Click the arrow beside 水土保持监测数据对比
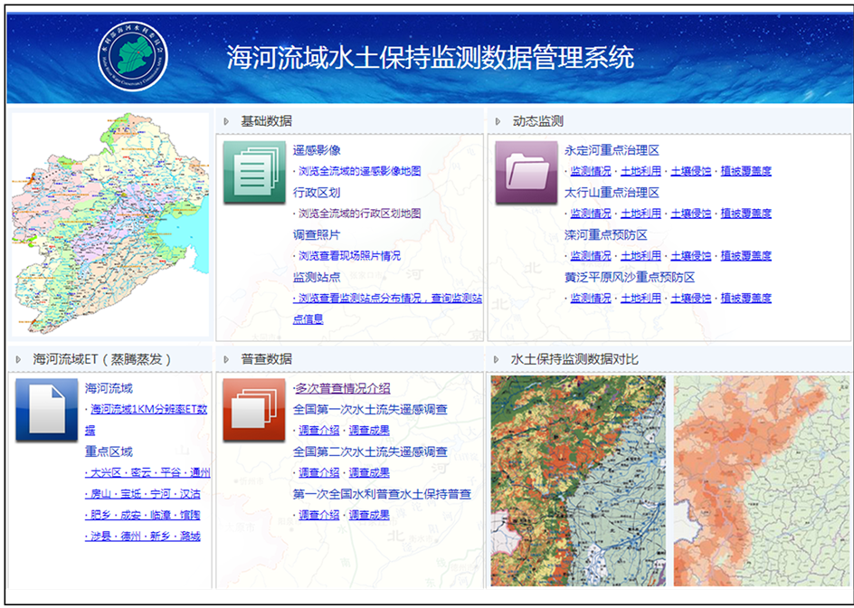854x608 pixels. point(498,359)
